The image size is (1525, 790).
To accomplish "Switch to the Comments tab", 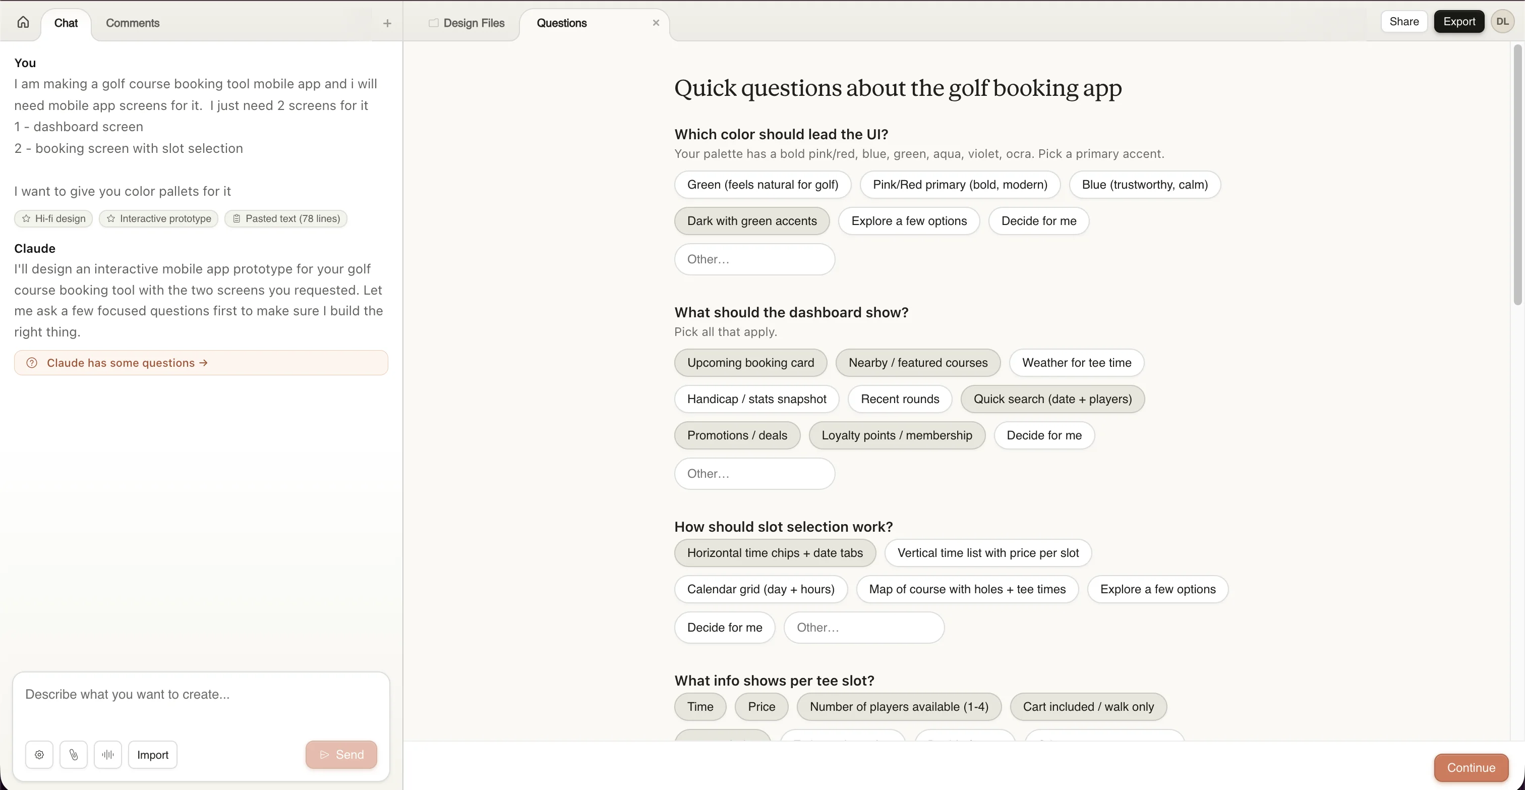I will pos(132,23).
